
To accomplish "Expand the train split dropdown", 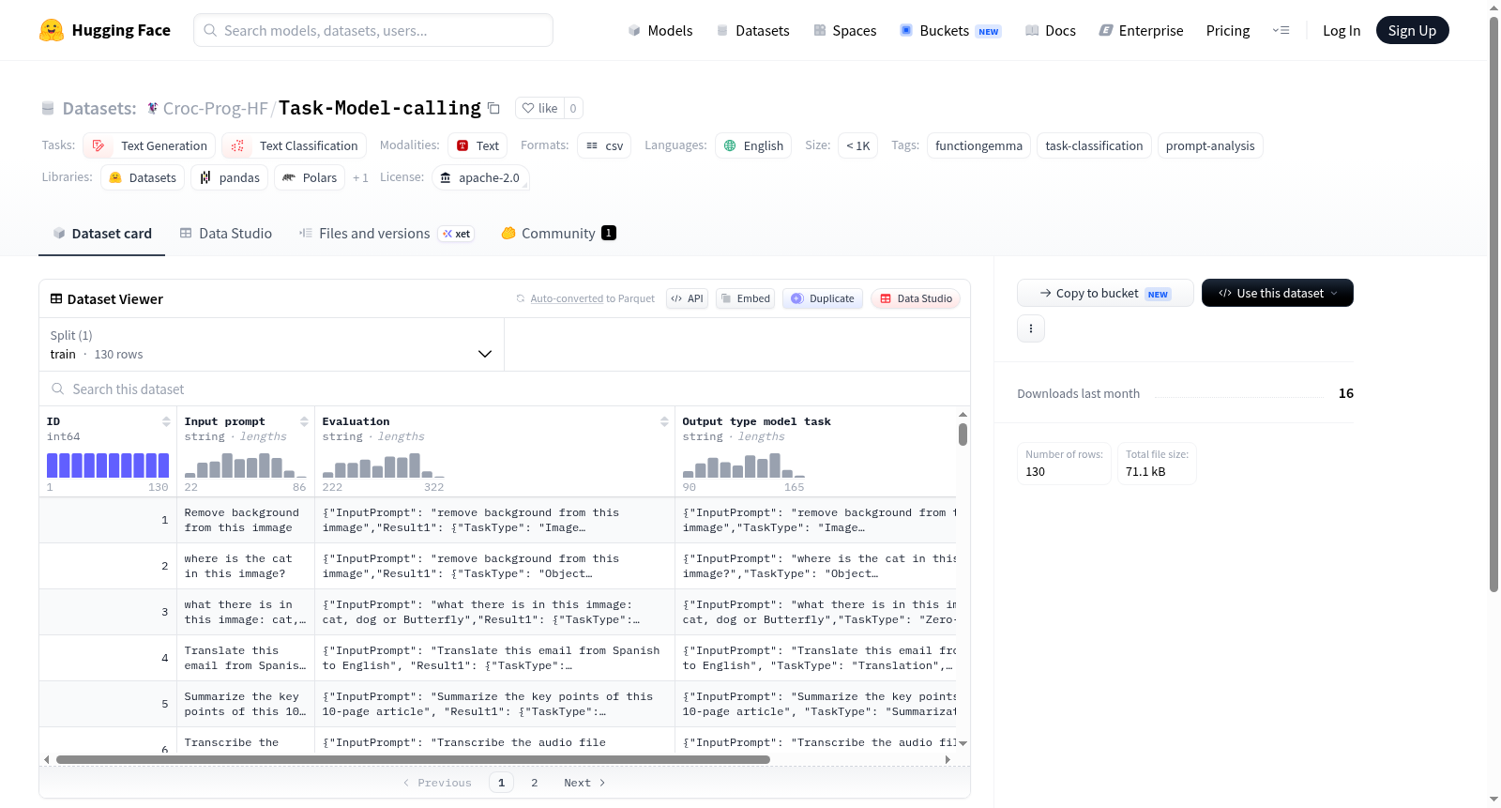I will pyautogui.click(x=272, y=344).
